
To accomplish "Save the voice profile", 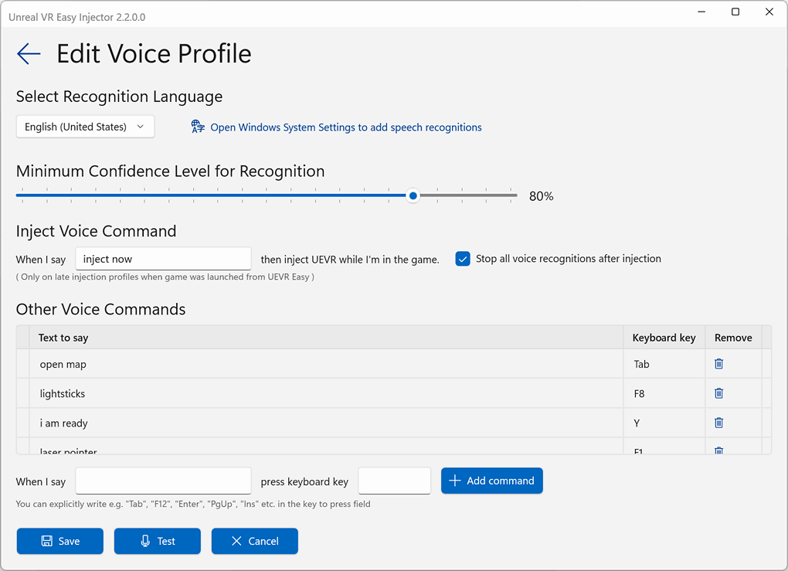I will point(60,541).
